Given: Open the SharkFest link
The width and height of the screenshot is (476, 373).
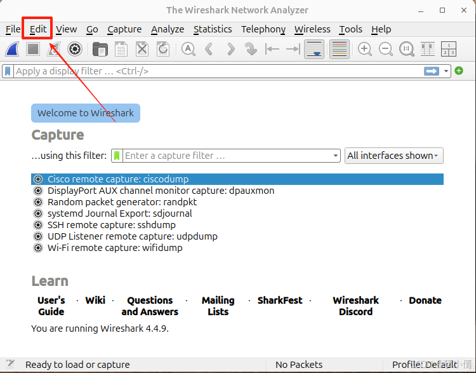Looking at the screenshot, I should coord(280,301).
